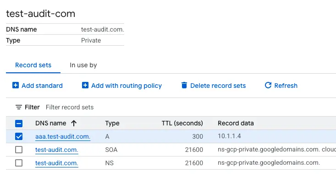Click TTL 21600 in the NS row
336x178 pixels.
pos(194,163)
